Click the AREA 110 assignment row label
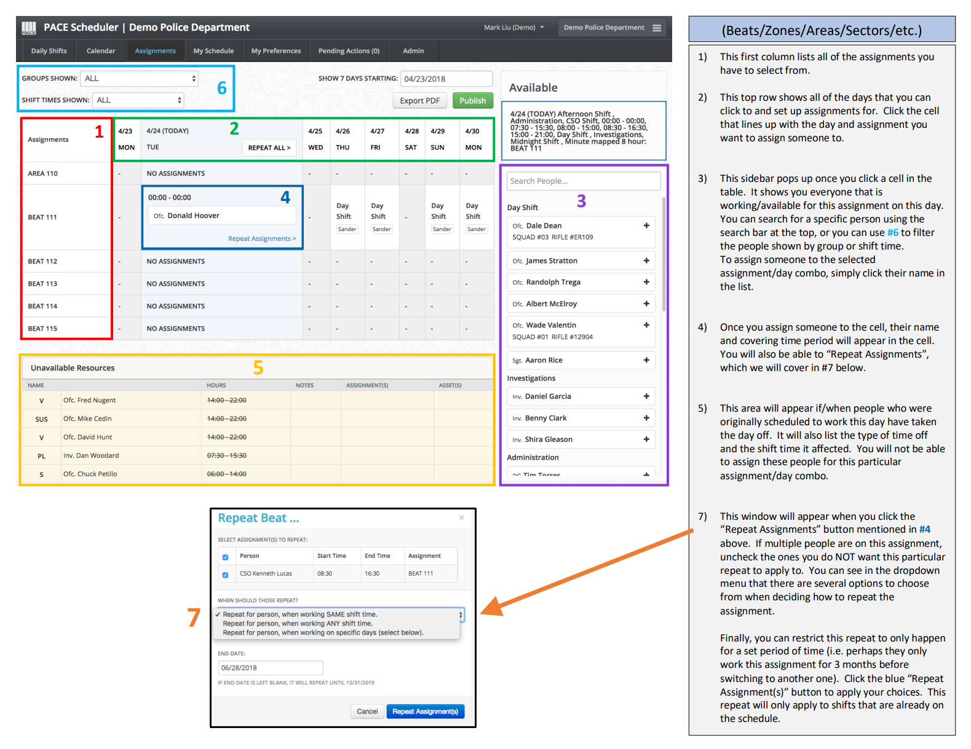This screenshot has height=749, width=971. (x=43, y=174)
